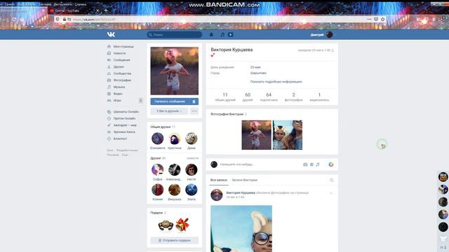Close the YouTube browser tab
The image size is (449, 252).
[x=98, y=10]
